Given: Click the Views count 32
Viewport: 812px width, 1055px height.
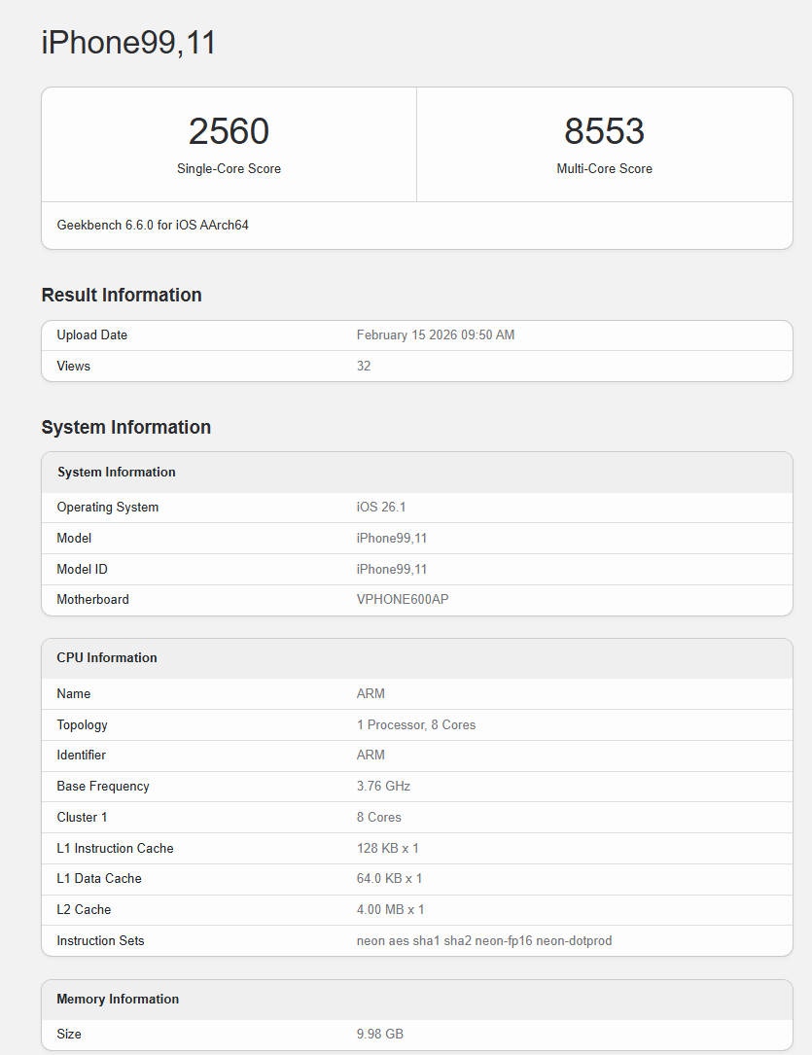Looking at the screenshot, I should (x=364, y=366).
